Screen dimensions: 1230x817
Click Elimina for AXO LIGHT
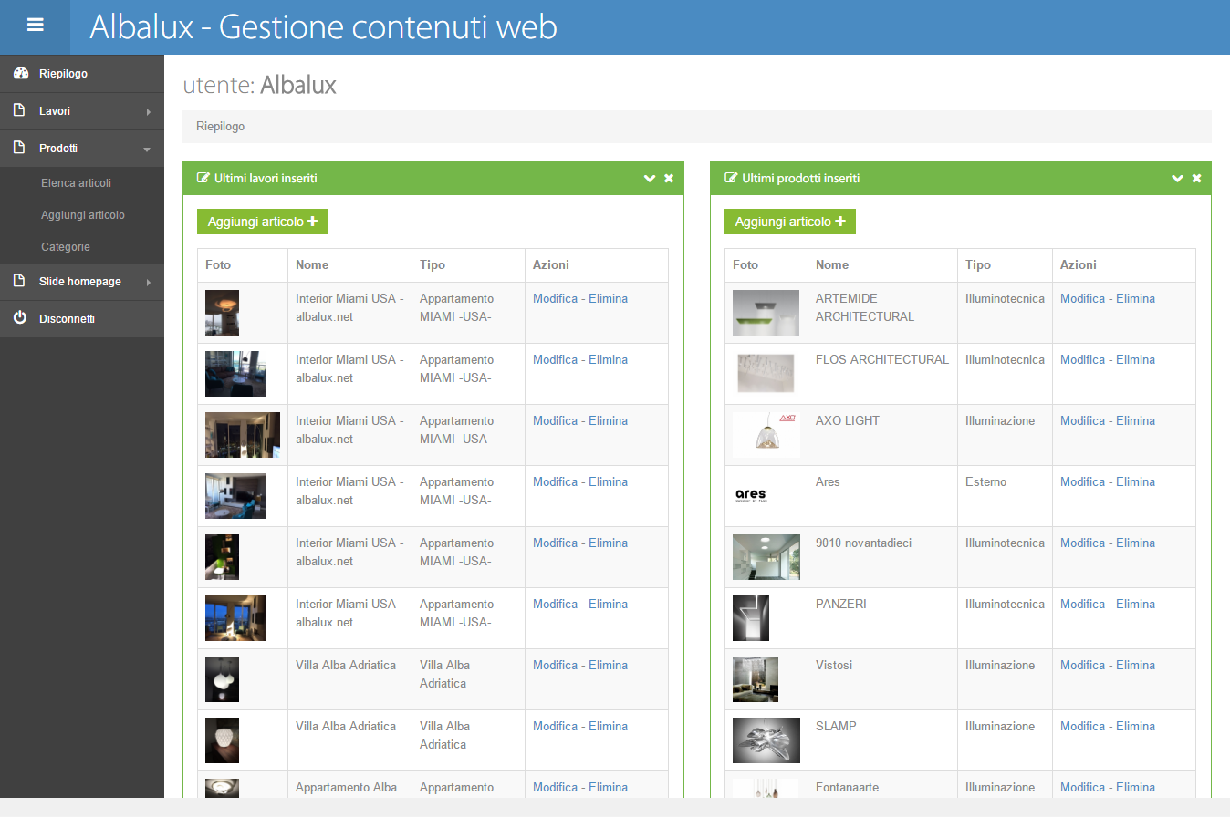[1135, 420]
